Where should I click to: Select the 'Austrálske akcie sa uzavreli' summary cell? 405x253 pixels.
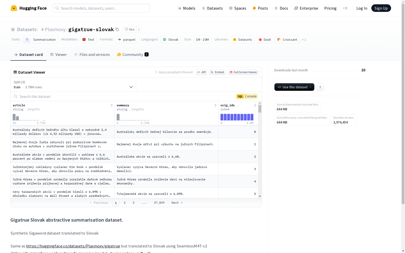pos(166,157)
